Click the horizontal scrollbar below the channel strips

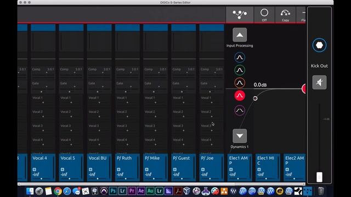coord(161,184)
